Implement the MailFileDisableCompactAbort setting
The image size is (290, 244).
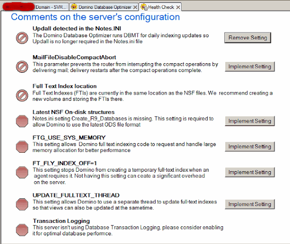coord(250,66)
